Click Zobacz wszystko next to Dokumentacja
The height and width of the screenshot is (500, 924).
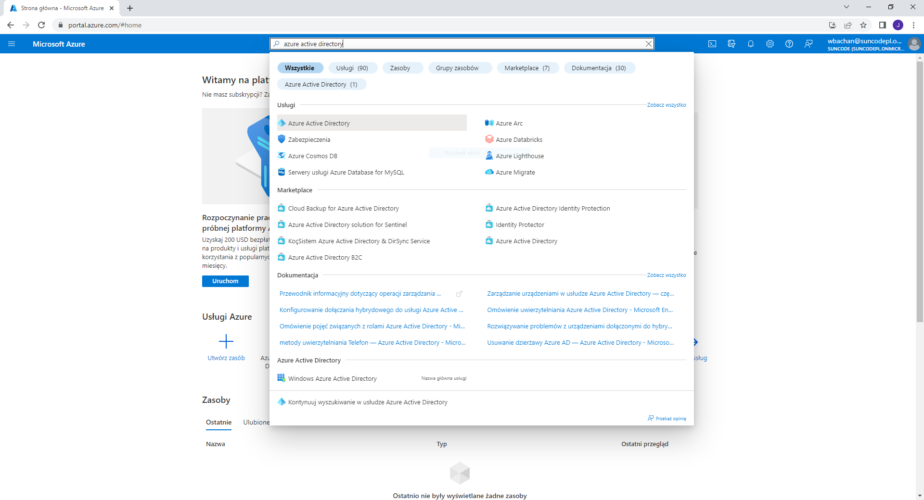[667, 275]
